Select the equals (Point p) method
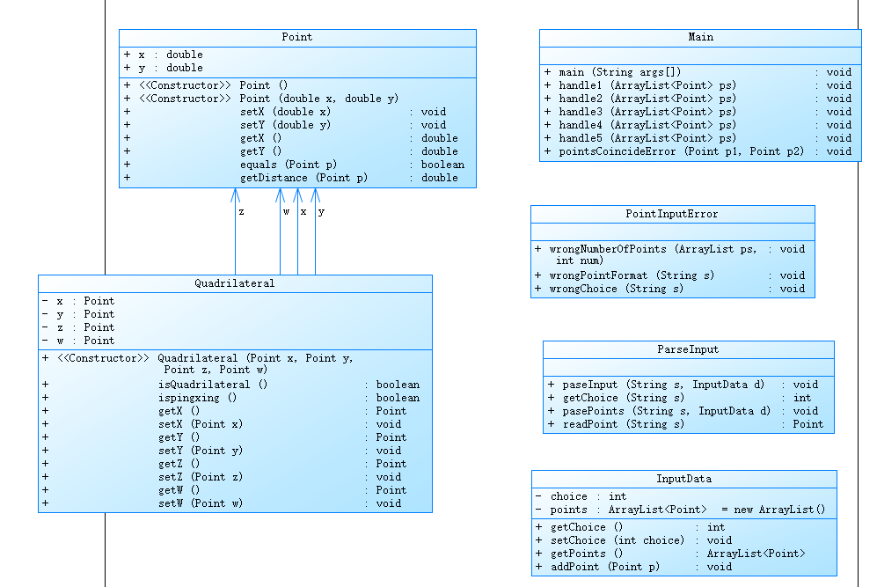The height and width of the screenshot is (587, 877). coord(294,165)
